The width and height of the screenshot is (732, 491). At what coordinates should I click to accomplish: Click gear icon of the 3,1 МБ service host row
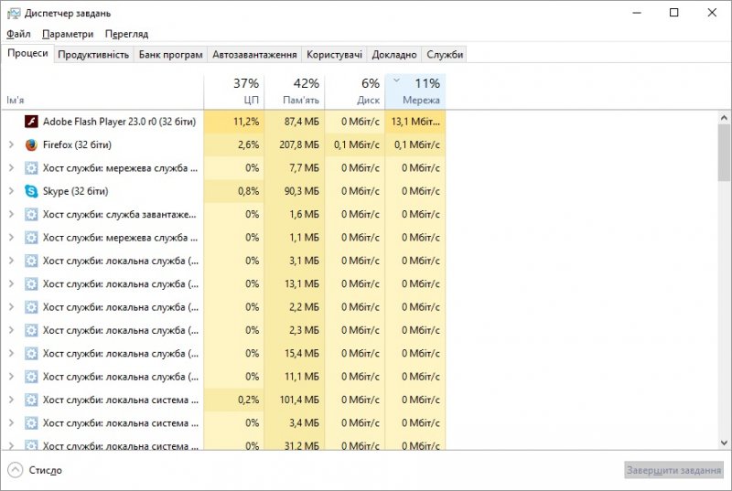coord(31,261)
